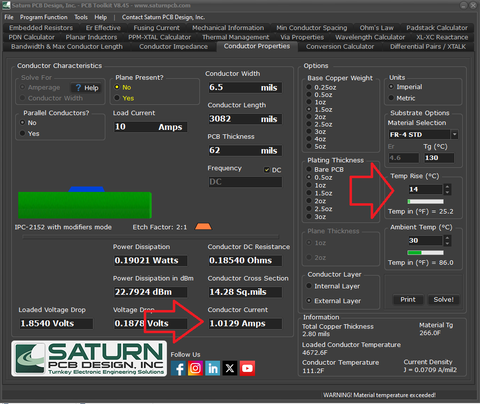480x404 pixels.
Task: Select Metric units radio button
Action: click(x=391, y=98)
